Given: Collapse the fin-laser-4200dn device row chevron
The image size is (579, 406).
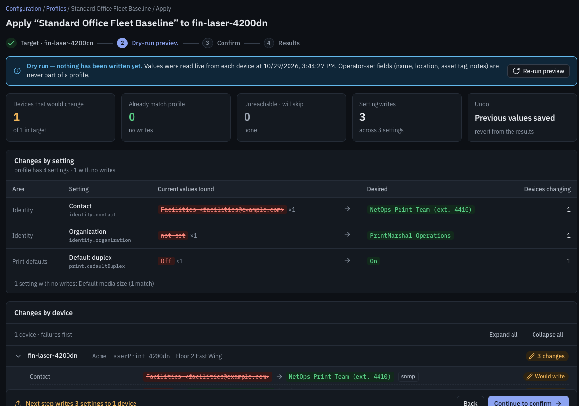Looking at the screenshot, I should tap(18, 356).
